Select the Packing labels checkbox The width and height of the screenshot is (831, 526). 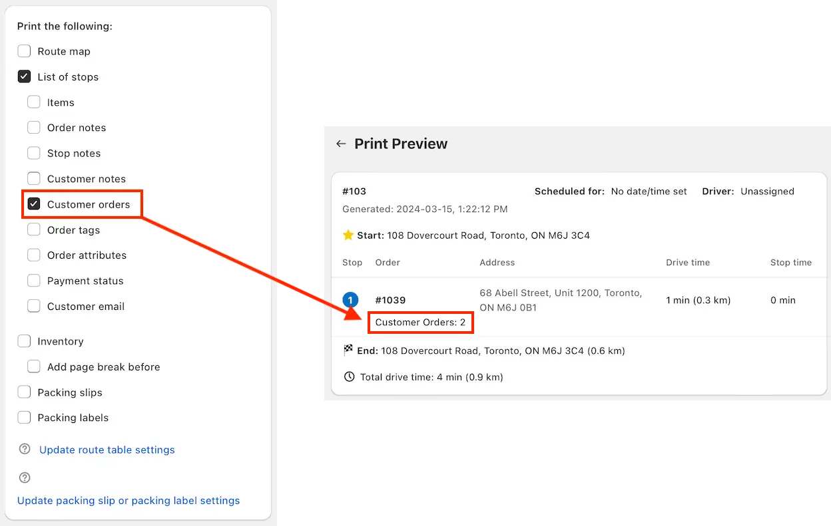pyautogui.click(x=24, y=418)
